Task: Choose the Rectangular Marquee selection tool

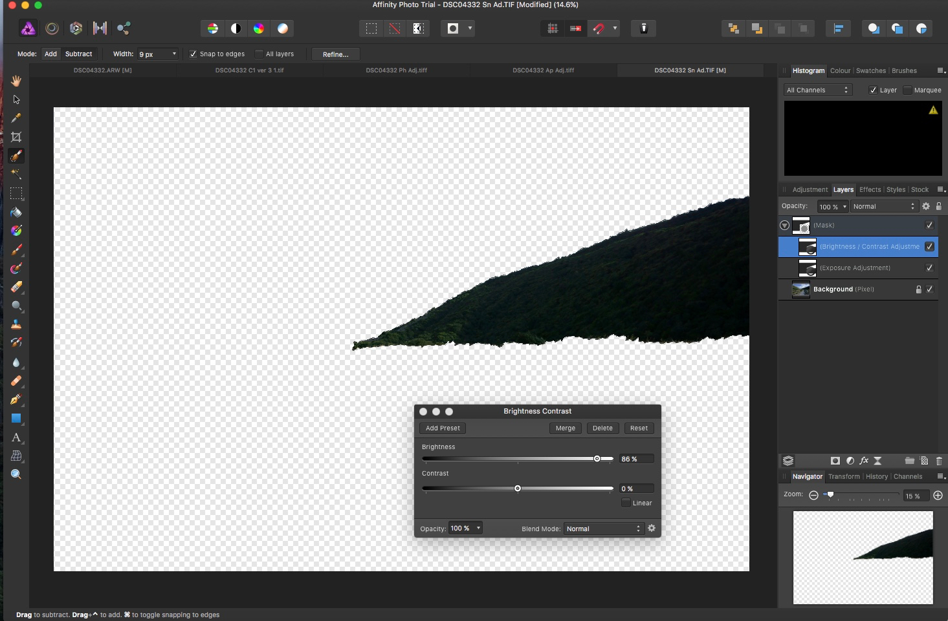Action: 16,193
